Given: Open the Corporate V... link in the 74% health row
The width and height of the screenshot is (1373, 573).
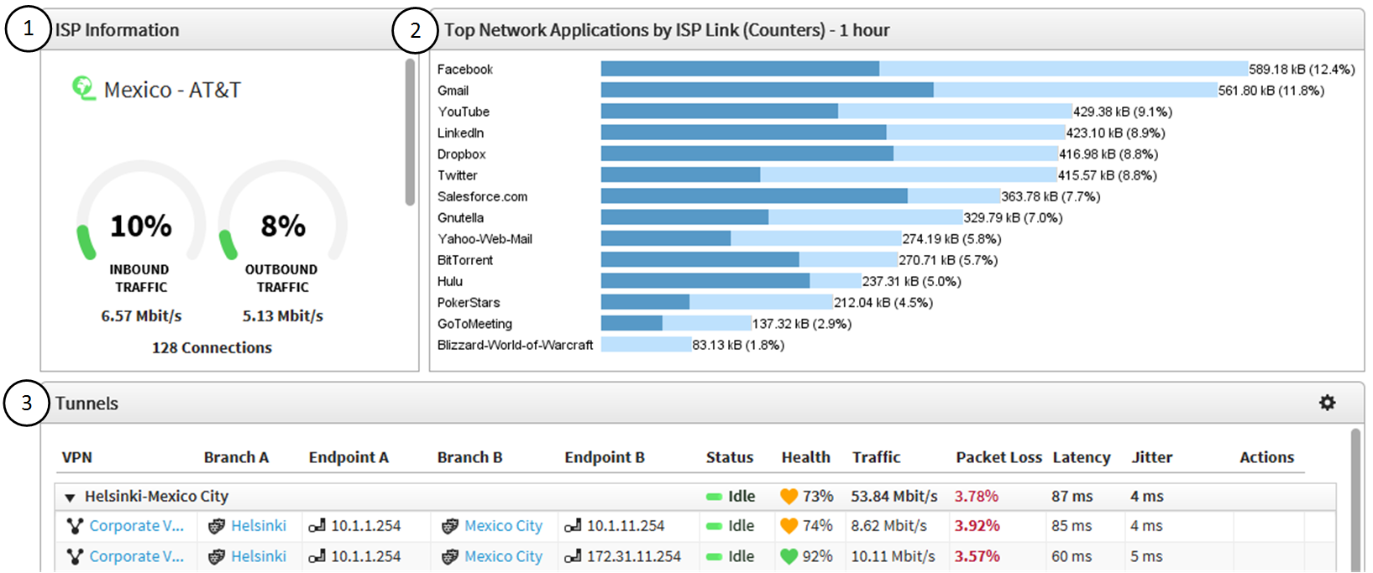Looking at the screenshot, I should pyautogui.click(x=136, y=526).
